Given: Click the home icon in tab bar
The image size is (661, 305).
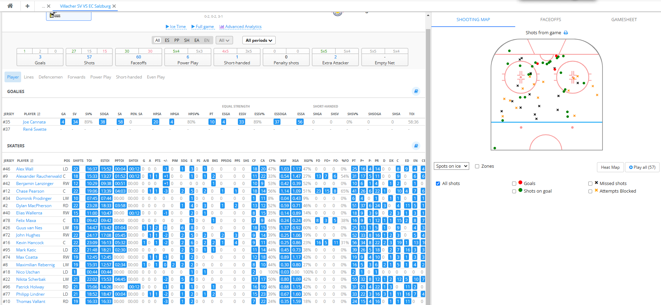Looking at the screenshot, I should [10, 6].
